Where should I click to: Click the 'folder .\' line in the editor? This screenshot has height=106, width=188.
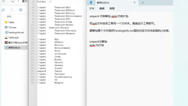pyautogui.click(x=44, y=2)
